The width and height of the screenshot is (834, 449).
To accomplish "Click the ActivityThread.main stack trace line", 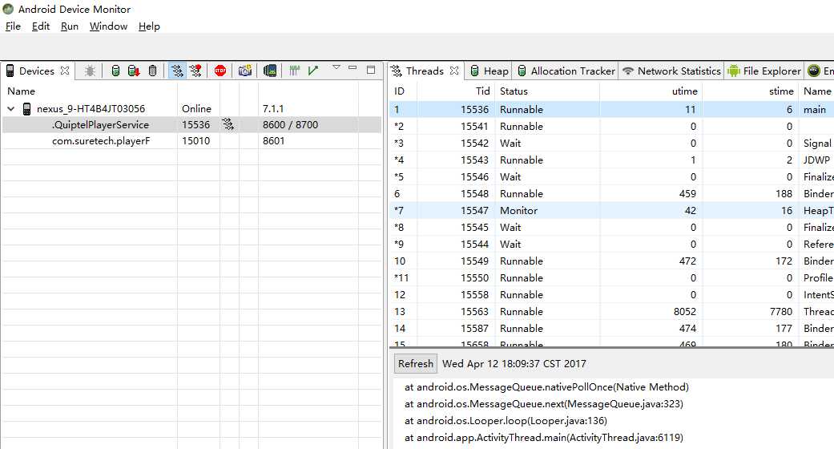I will point(544,438).
